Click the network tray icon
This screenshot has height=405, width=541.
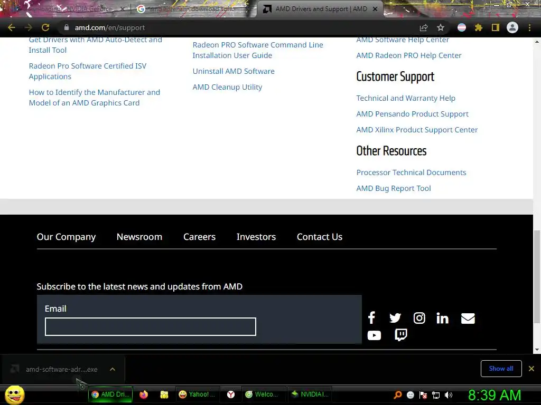(x=436, y=395)
